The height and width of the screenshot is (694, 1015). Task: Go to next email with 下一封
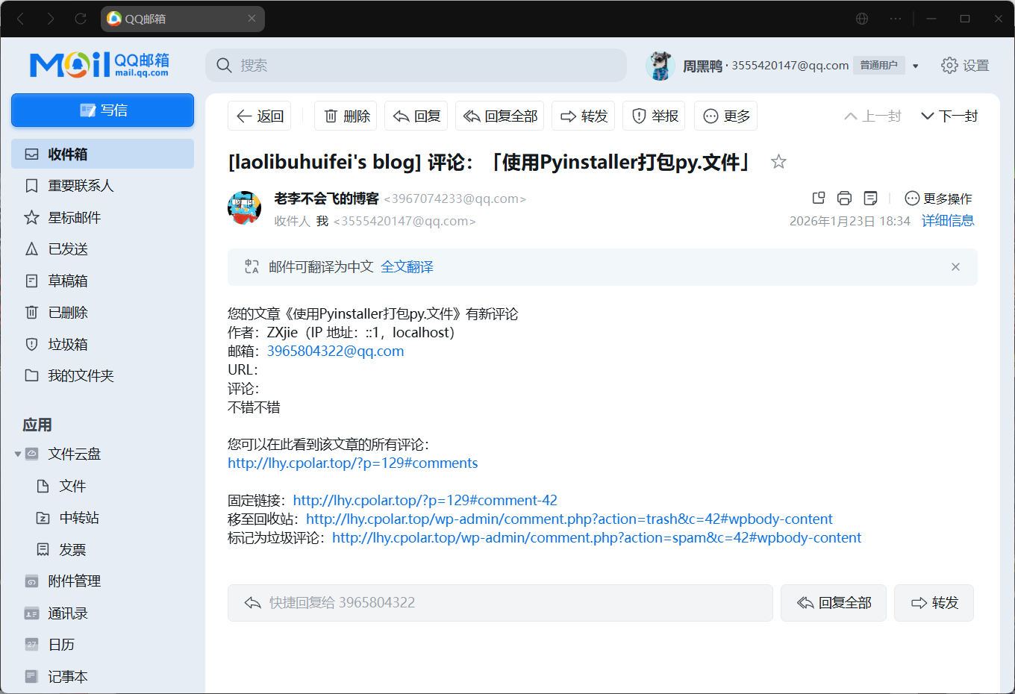[x=949, y=116]
